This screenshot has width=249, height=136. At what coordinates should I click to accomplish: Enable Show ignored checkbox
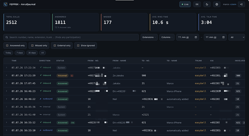[78, 45]
